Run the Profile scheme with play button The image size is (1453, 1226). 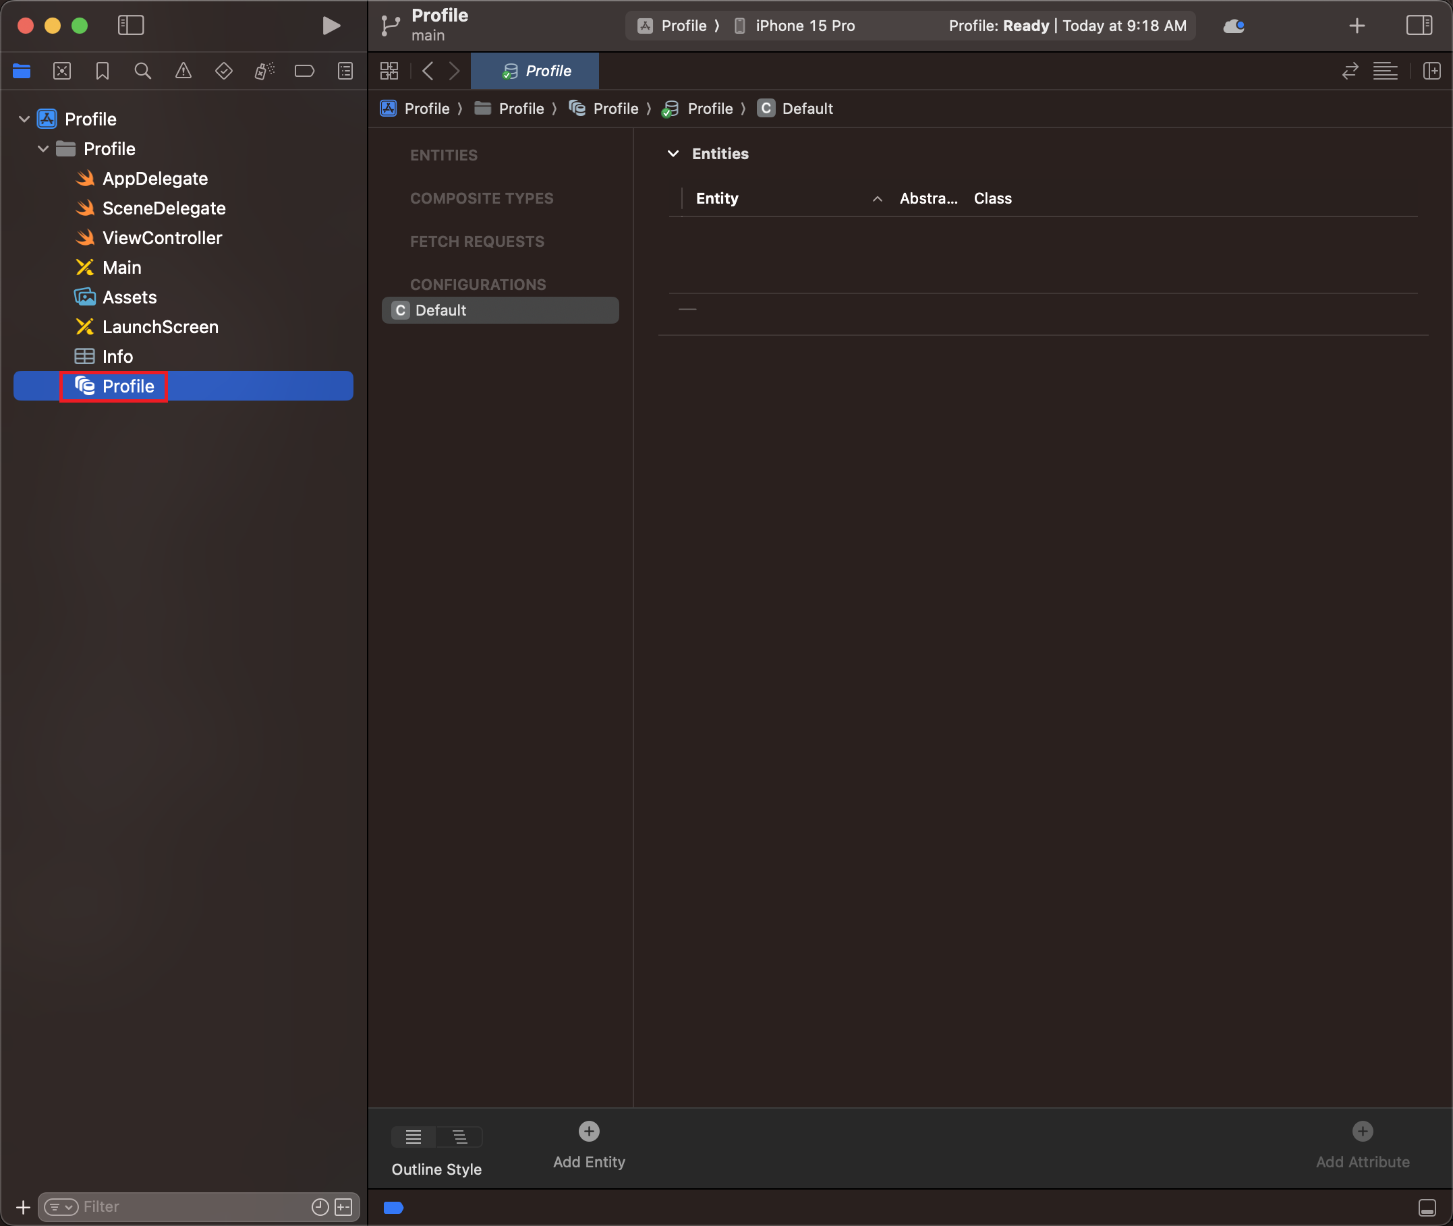331,26
